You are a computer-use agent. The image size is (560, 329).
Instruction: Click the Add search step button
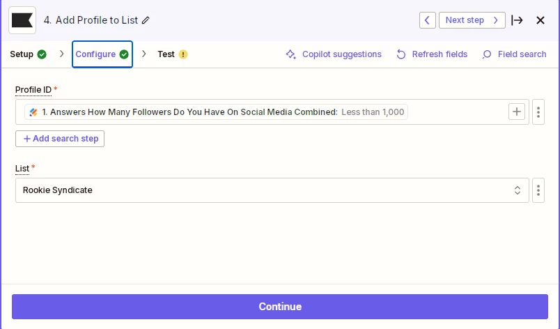60,139
